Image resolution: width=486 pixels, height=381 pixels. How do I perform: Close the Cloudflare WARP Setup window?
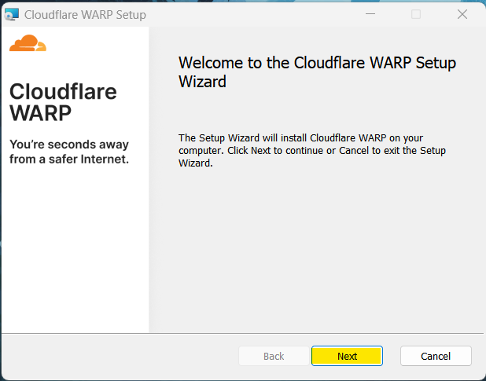(461, 14)
